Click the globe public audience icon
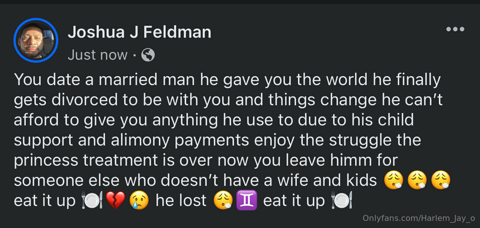The width and height of the screenshot is (480, 228). tap(148, 55)
